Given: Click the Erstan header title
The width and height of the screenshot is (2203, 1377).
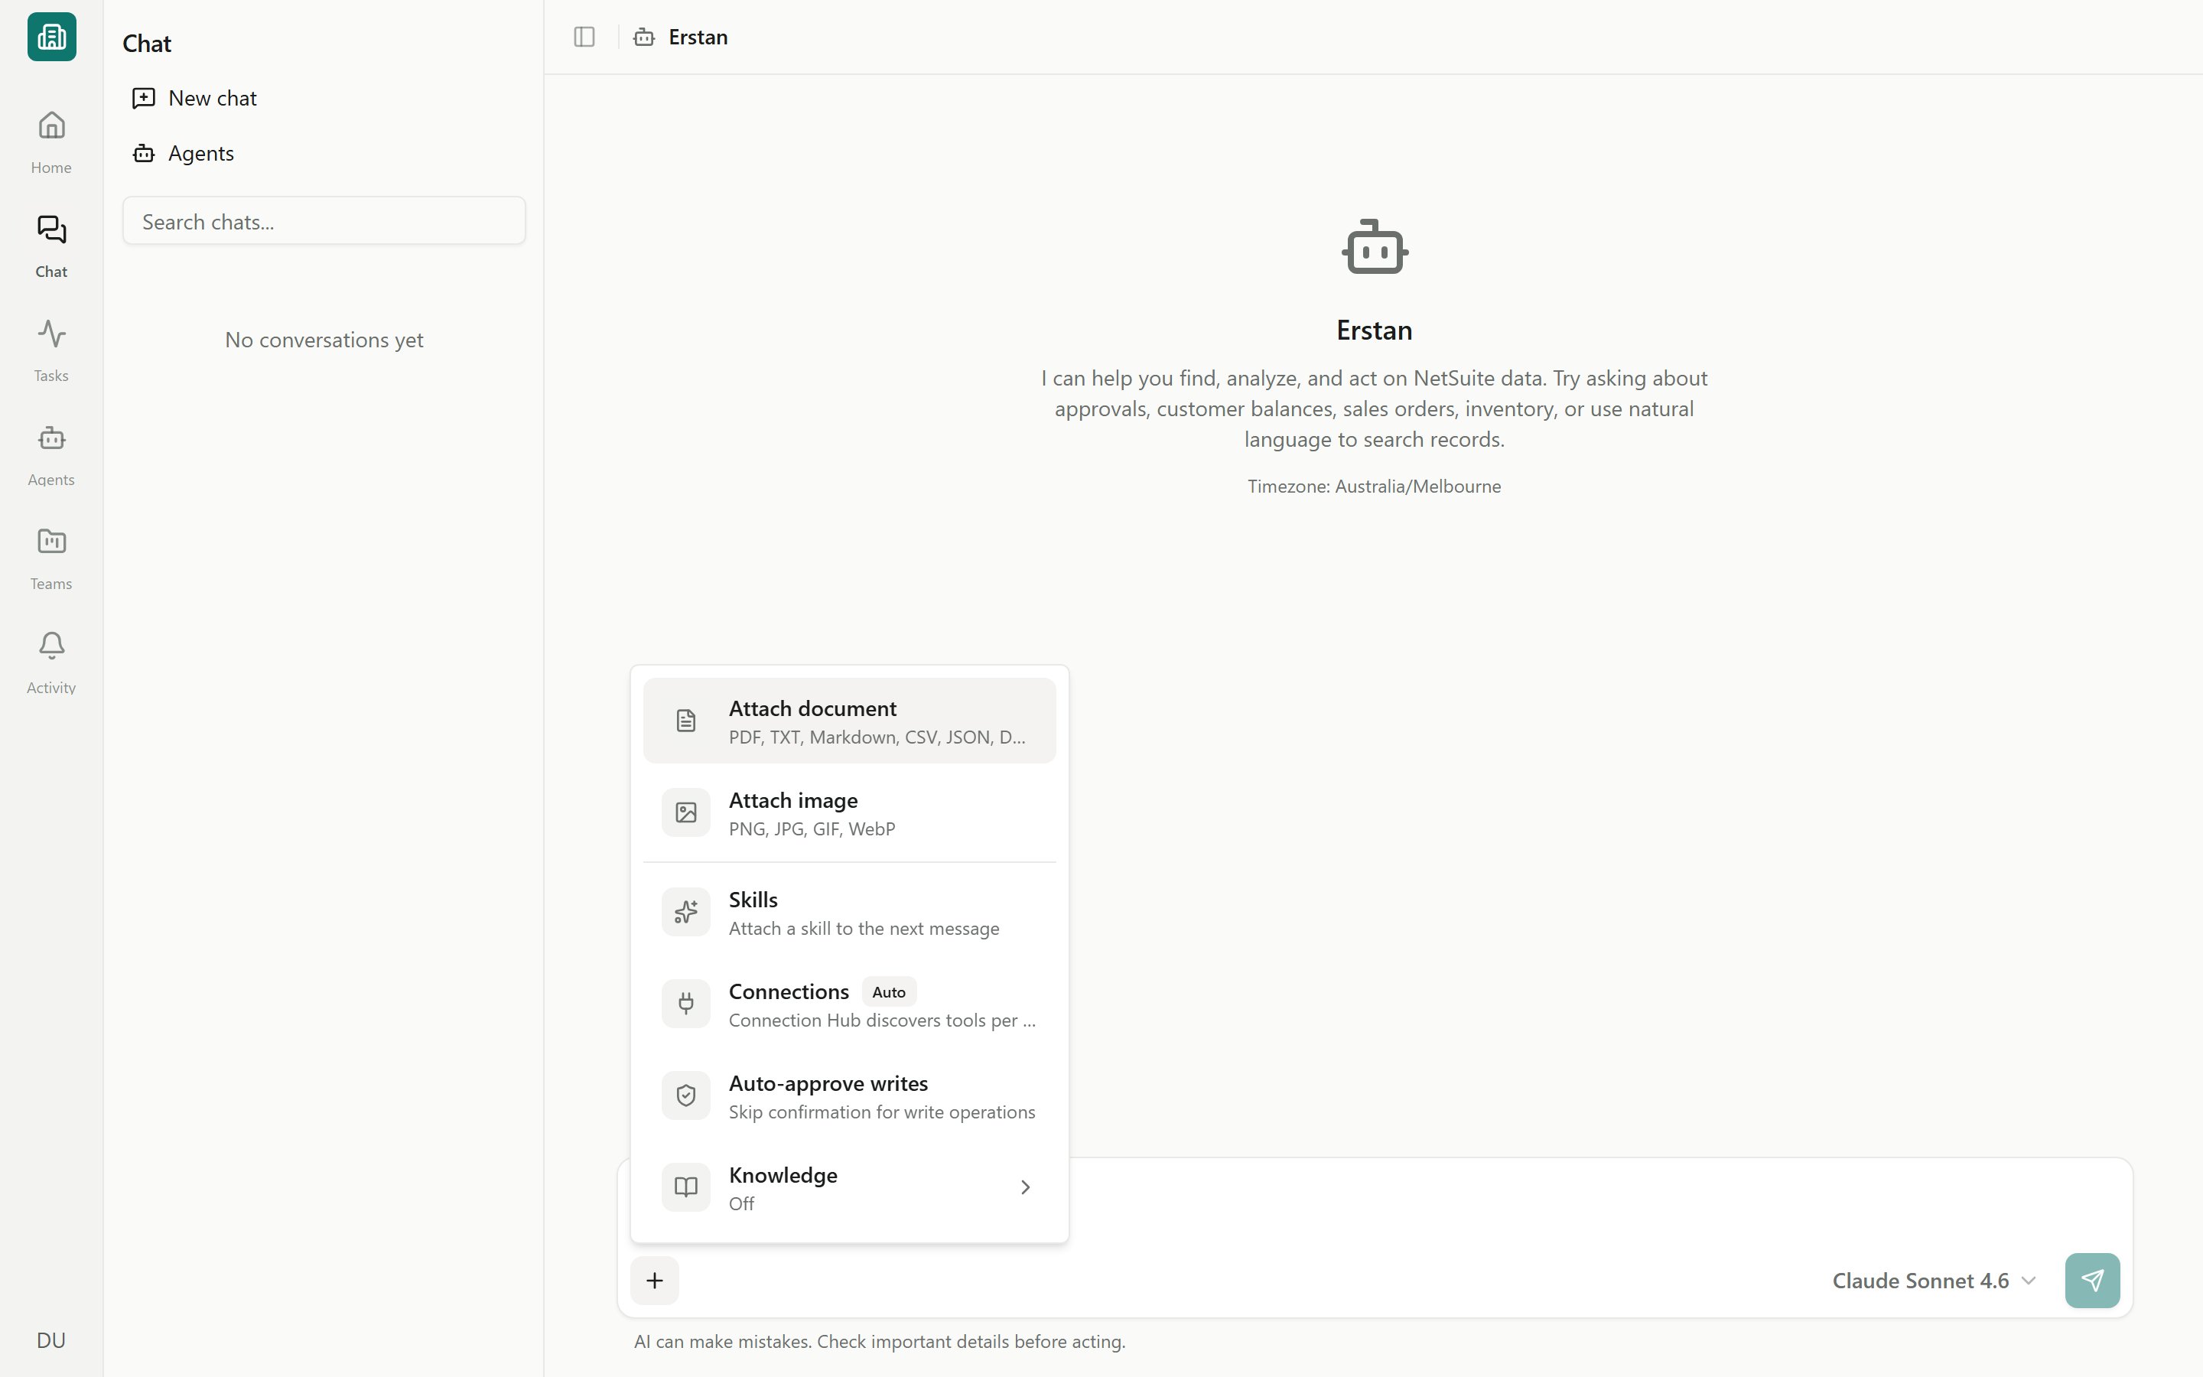Looking at the screenshot, I should pyautogui.click(x=698, y=37).
